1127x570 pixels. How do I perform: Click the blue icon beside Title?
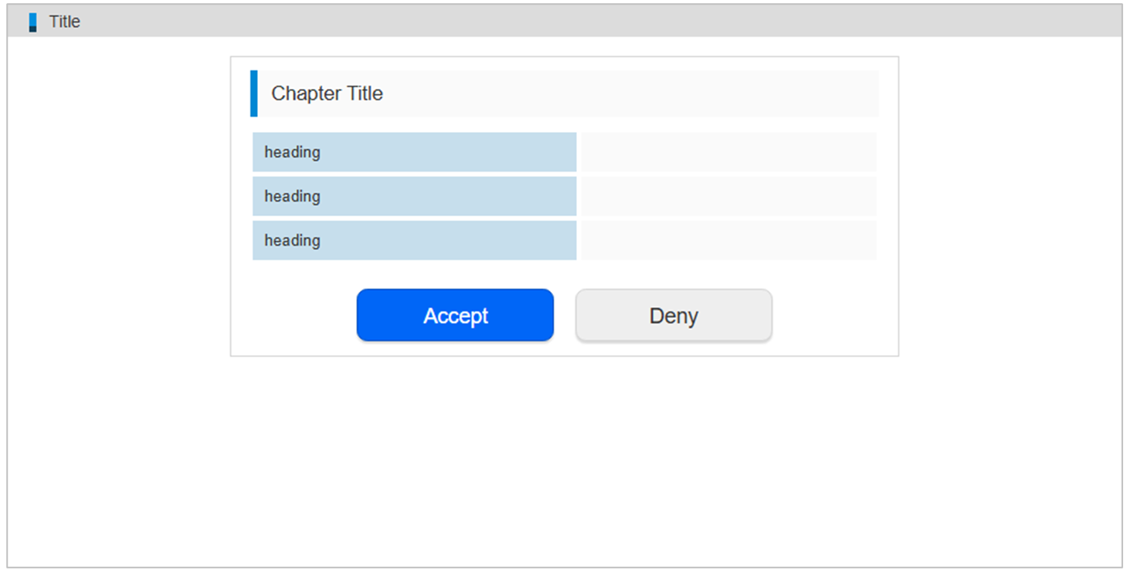pos(32,22)
